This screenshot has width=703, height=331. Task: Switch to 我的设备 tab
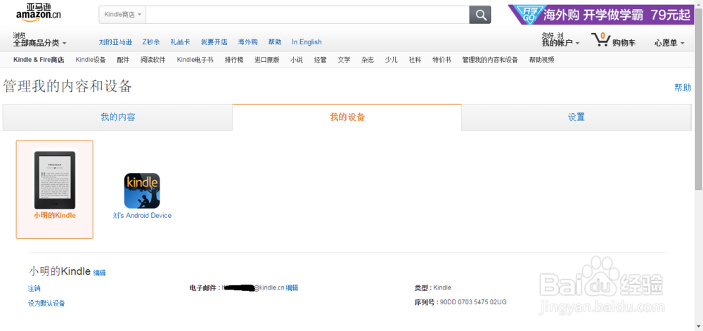347,117
